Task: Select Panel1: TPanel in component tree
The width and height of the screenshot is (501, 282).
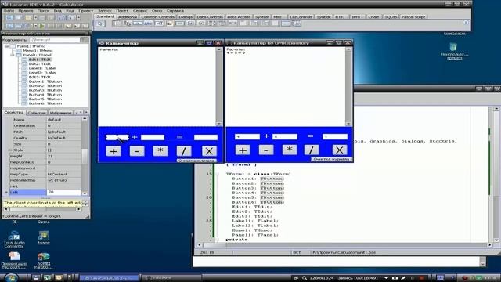Action: (x=37, y=55)
